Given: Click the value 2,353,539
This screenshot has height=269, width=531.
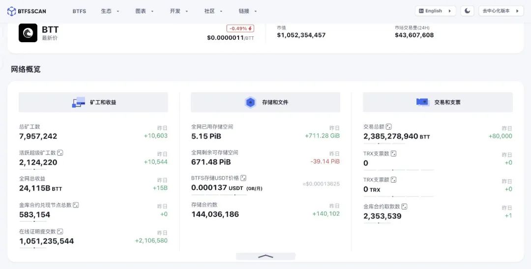Looking at the screenshot, I should click(383, 216).
